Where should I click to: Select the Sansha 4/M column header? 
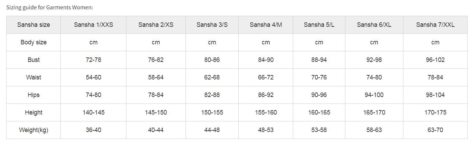point(266,25)
